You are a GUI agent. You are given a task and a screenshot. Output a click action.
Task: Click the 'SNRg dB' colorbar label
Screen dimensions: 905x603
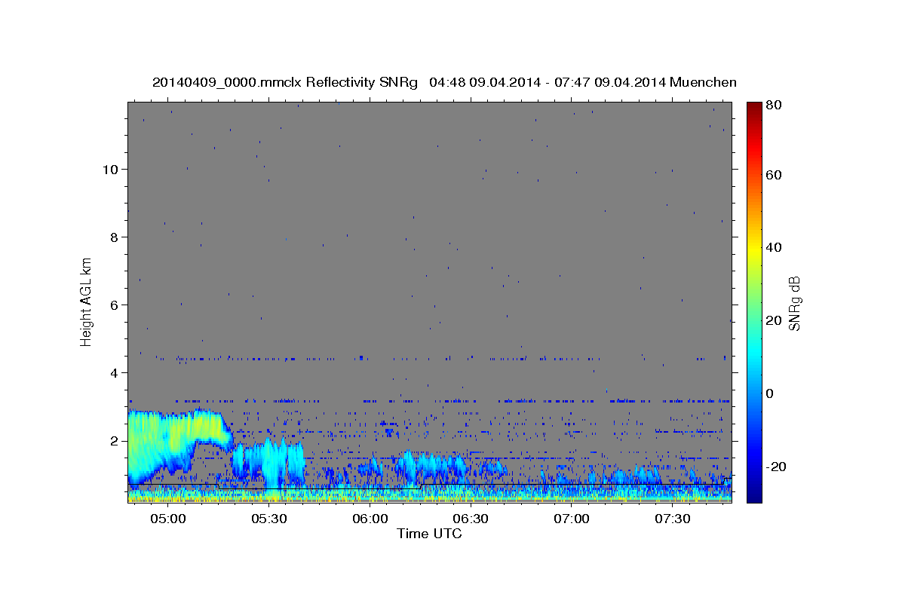[x=793, y=304]
